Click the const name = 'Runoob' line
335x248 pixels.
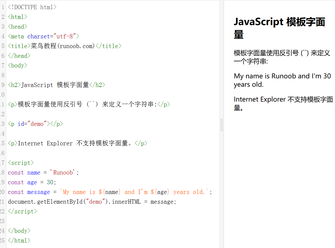pyautogui.click(x=44, y=173)
